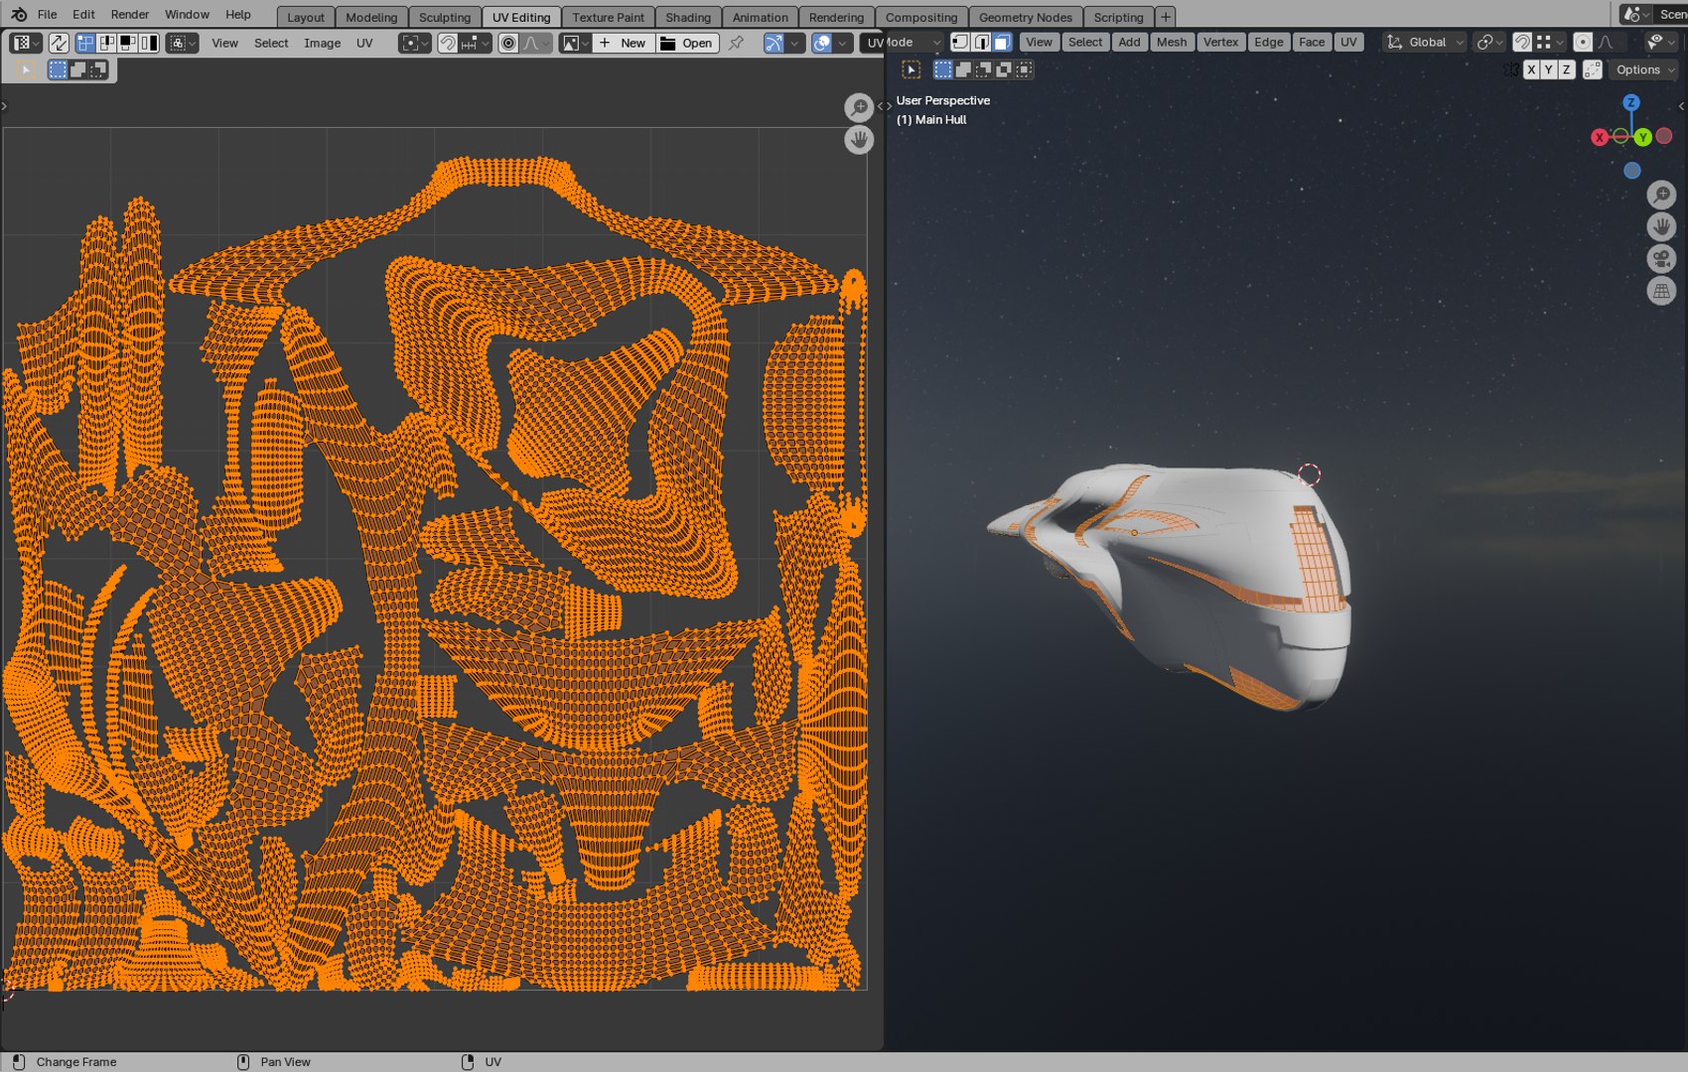Image resolution: width=1688 pixels, height=1072 pixels.
Task: Open the UV menu in the UV editor header
Action: click(364, 43)
